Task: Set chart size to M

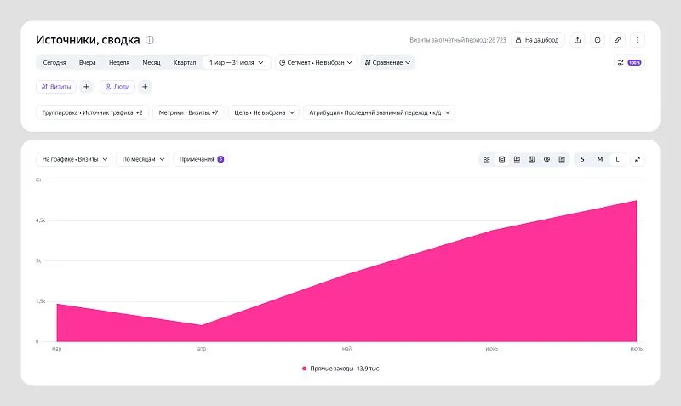Action: pyautogui.click(x=600, y=159)
